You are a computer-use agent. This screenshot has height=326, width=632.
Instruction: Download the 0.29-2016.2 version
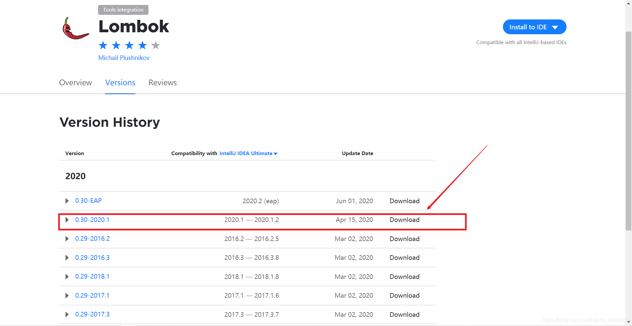point(405,239)
